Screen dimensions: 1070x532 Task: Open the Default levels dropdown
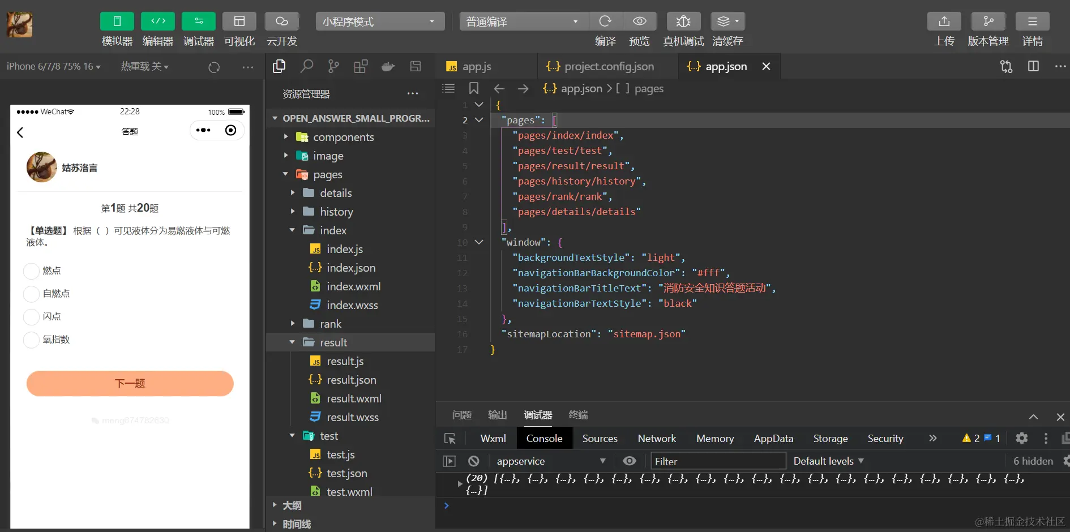pyautogui.click(x=829, y=461)
